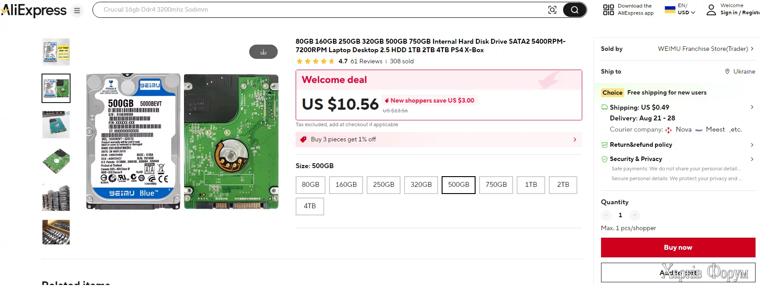The image size is (760, 289).
Task: Click the sign in profile icon
Action: pyautogui.click(x=711, y=10)
